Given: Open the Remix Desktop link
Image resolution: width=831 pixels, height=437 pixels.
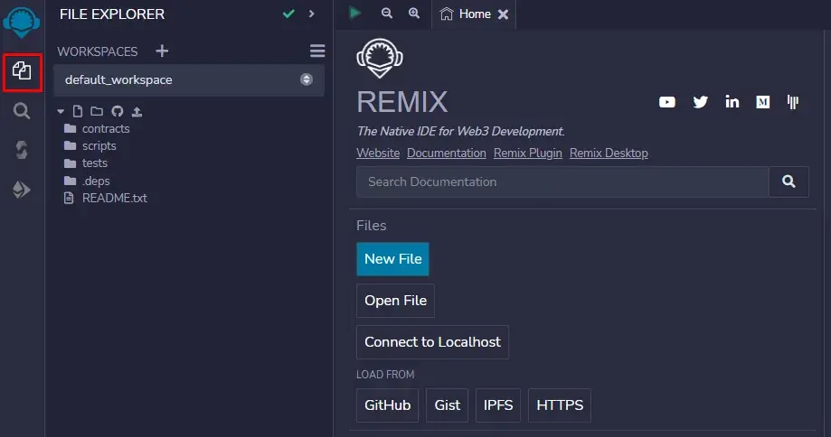Looking at the screenshot, I should (609, 153).
